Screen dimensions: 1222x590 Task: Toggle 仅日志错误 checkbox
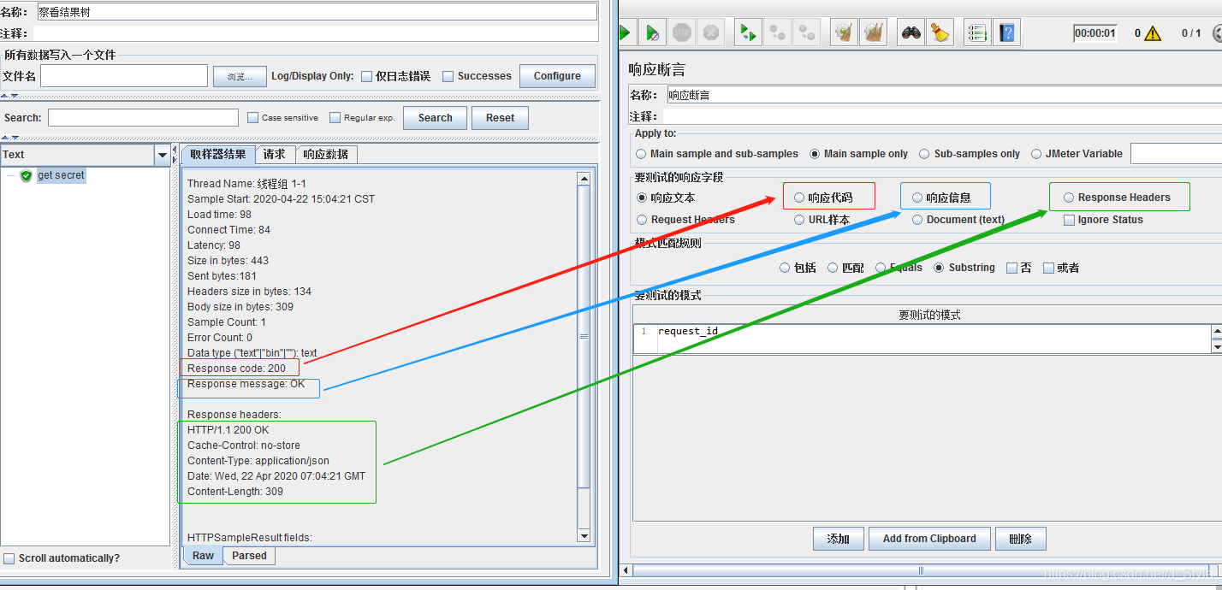pos(366,76)
